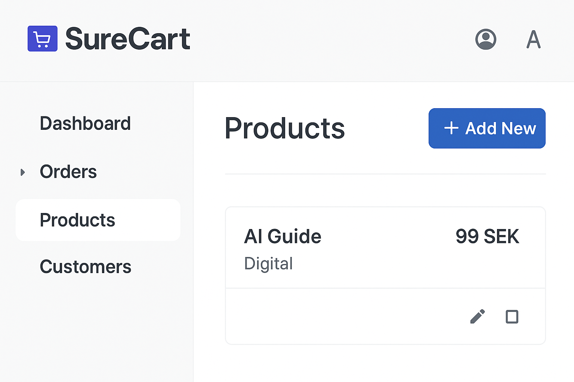Open the AI Guide product title

click(283, 237)
